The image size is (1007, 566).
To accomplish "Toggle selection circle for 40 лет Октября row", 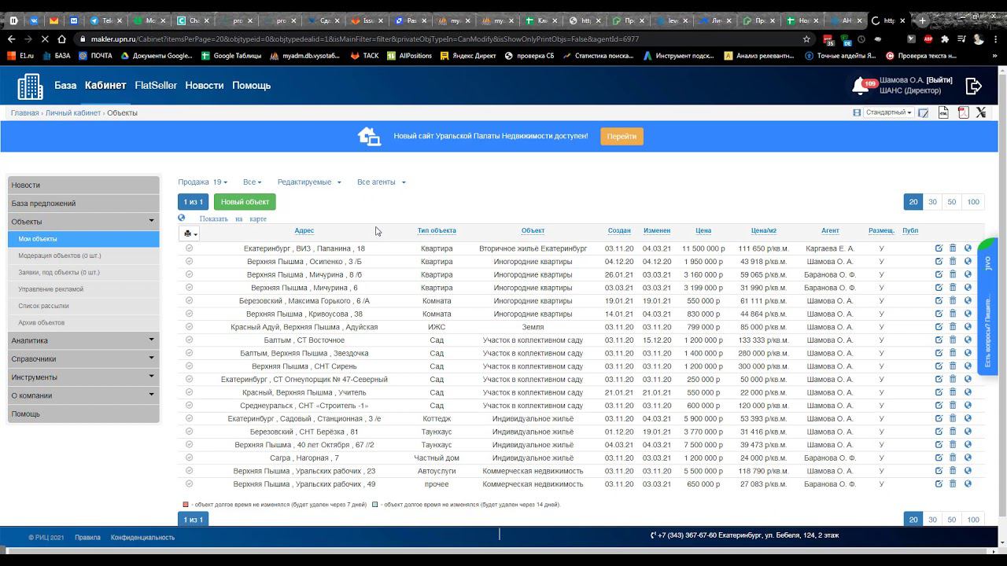I will [x=189, y=445].
